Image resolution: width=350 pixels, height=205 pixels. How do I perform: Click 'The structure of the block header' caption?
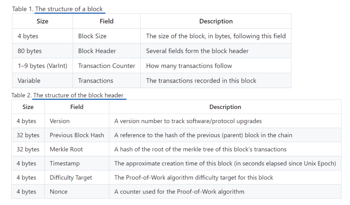coord(79,95)
